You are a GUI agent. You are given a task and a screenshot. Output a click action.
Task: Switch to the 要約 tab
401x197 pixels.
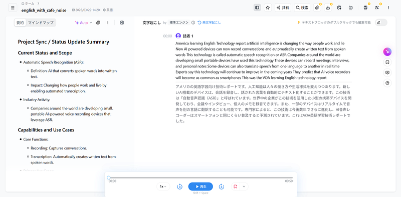(x=20, y=22)
